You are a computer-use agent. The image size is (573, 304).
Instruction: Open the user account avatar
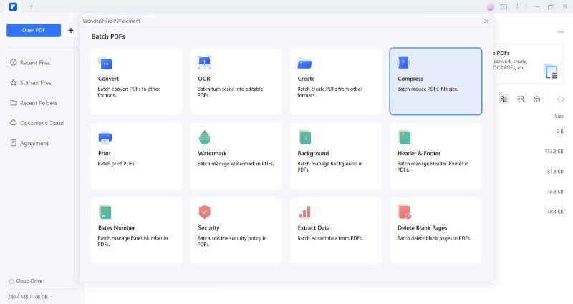[x=491, y=6]
